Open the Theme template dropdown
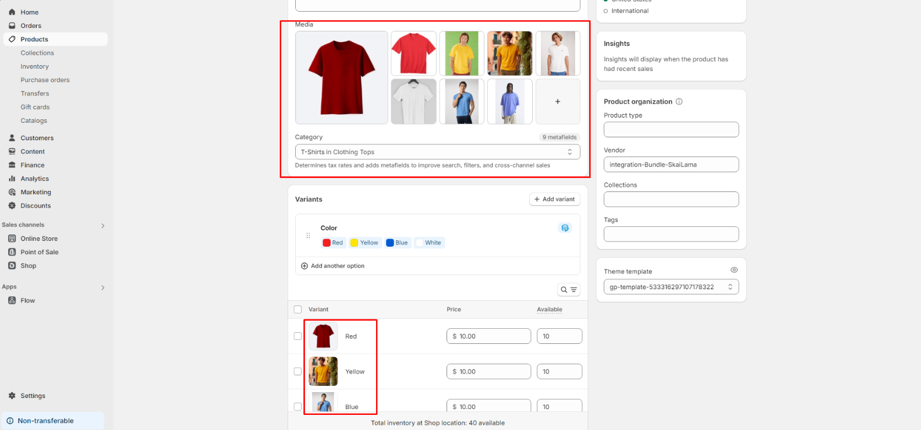The width and height of the screenshot is (921, 430). (x=671, y=287)
